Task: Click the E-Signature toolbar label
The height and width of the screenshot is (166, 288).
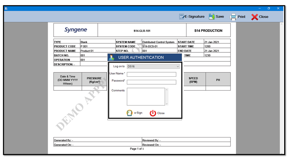Action: 194,17
